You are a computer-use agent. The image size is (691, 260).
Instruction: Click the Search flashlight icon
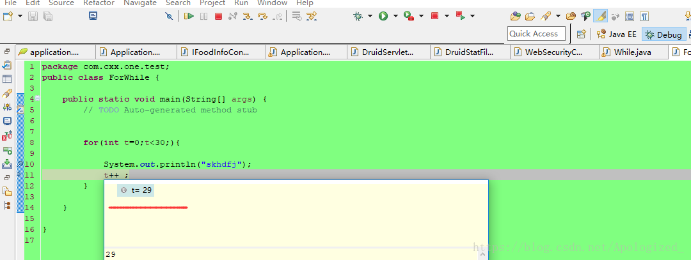pyautogui.click(x=546, y=16)
